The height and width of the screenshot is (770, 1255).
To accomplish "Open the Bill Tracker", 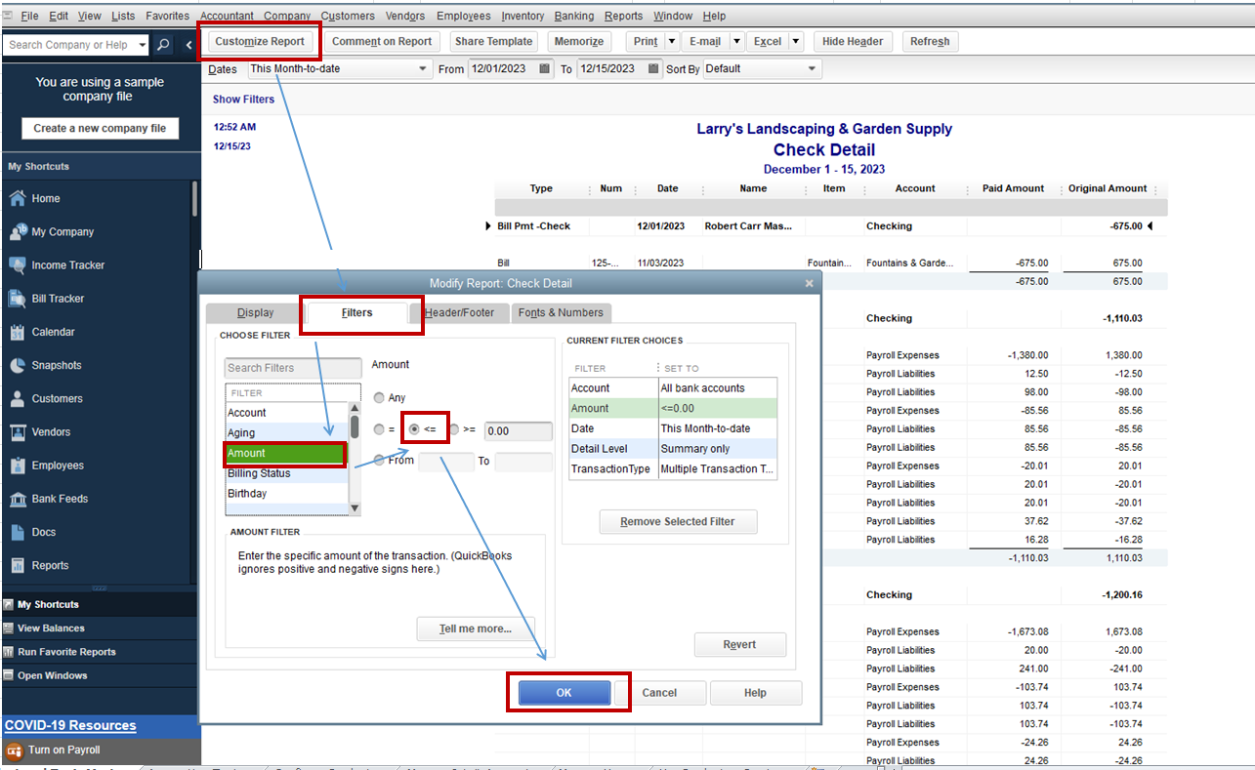I will pos(58,298).
